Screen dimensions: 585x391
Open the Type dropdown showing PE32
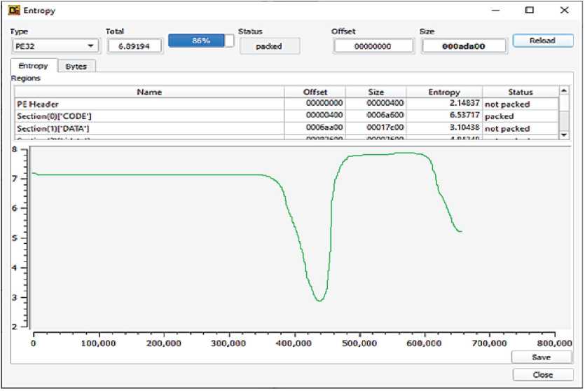(55, 46)
